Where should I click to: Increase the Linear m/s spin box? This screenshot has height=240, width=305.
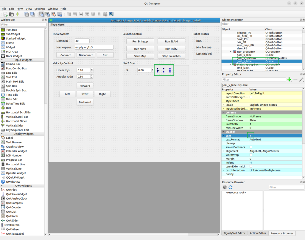pos(92,69)
